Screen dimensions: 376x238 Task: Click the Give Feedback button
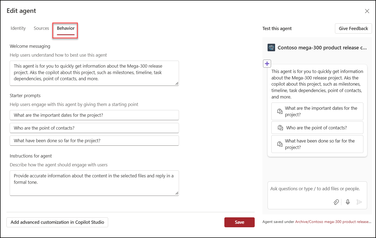tap(353, 28)
